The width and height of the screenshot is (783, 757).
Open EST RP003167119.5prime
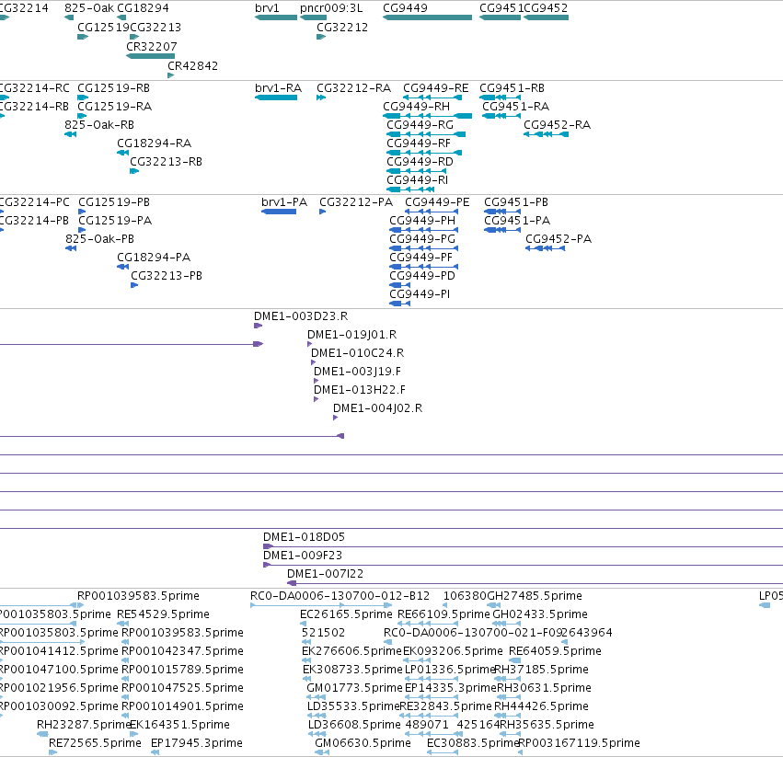[x=521, y=752]
